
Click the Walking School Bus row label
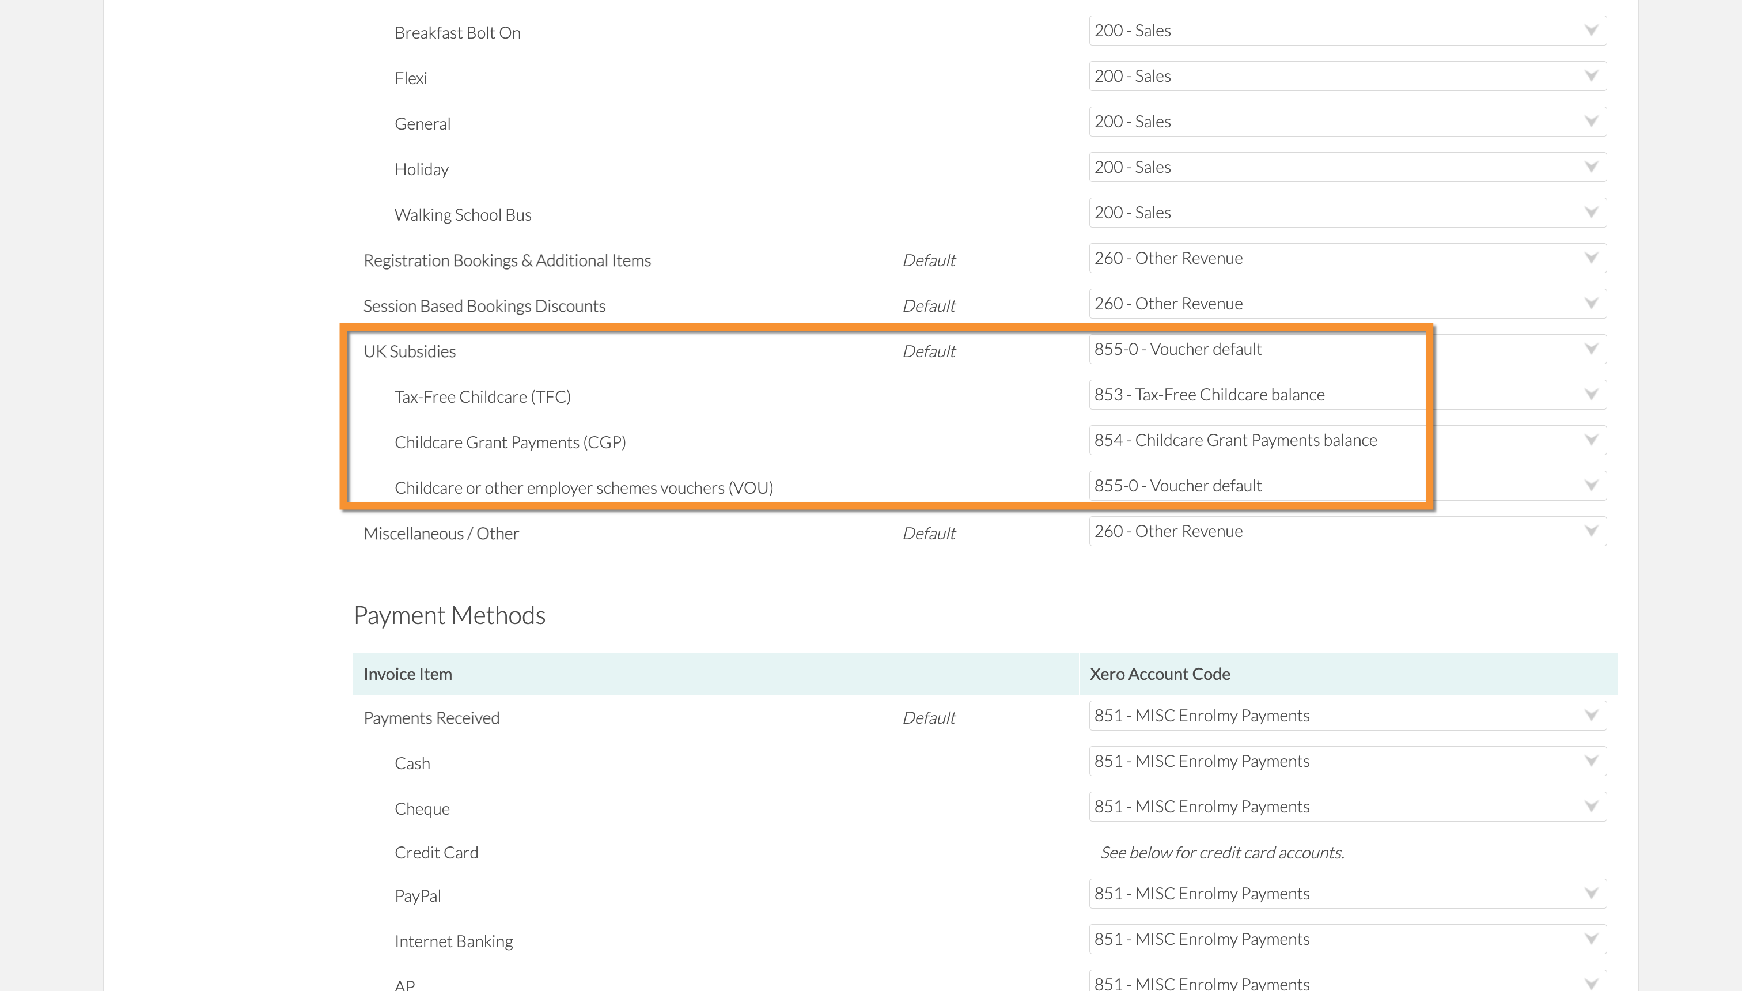point(463,215)
